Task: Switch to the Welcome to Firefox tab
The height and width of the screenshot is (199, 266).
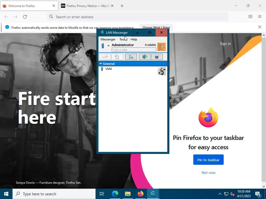Action: click(x=29, y=6)
